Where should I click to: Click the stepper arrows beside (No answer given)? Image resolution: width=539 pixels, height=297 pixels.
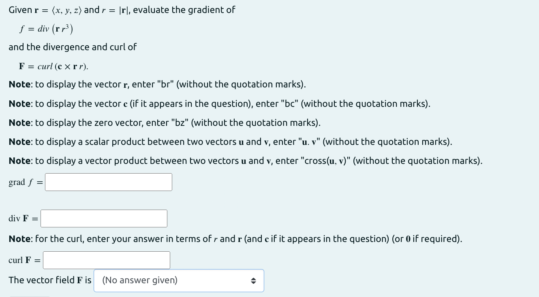point(254,280)
